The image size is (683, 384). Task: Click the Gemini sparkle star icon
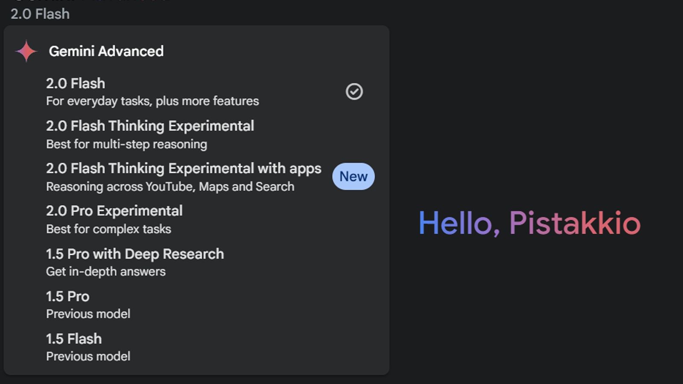(x=26, y=51)
